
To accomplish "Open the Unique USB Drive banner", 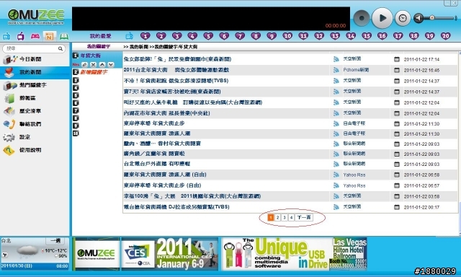I will (x=294, y=254).
